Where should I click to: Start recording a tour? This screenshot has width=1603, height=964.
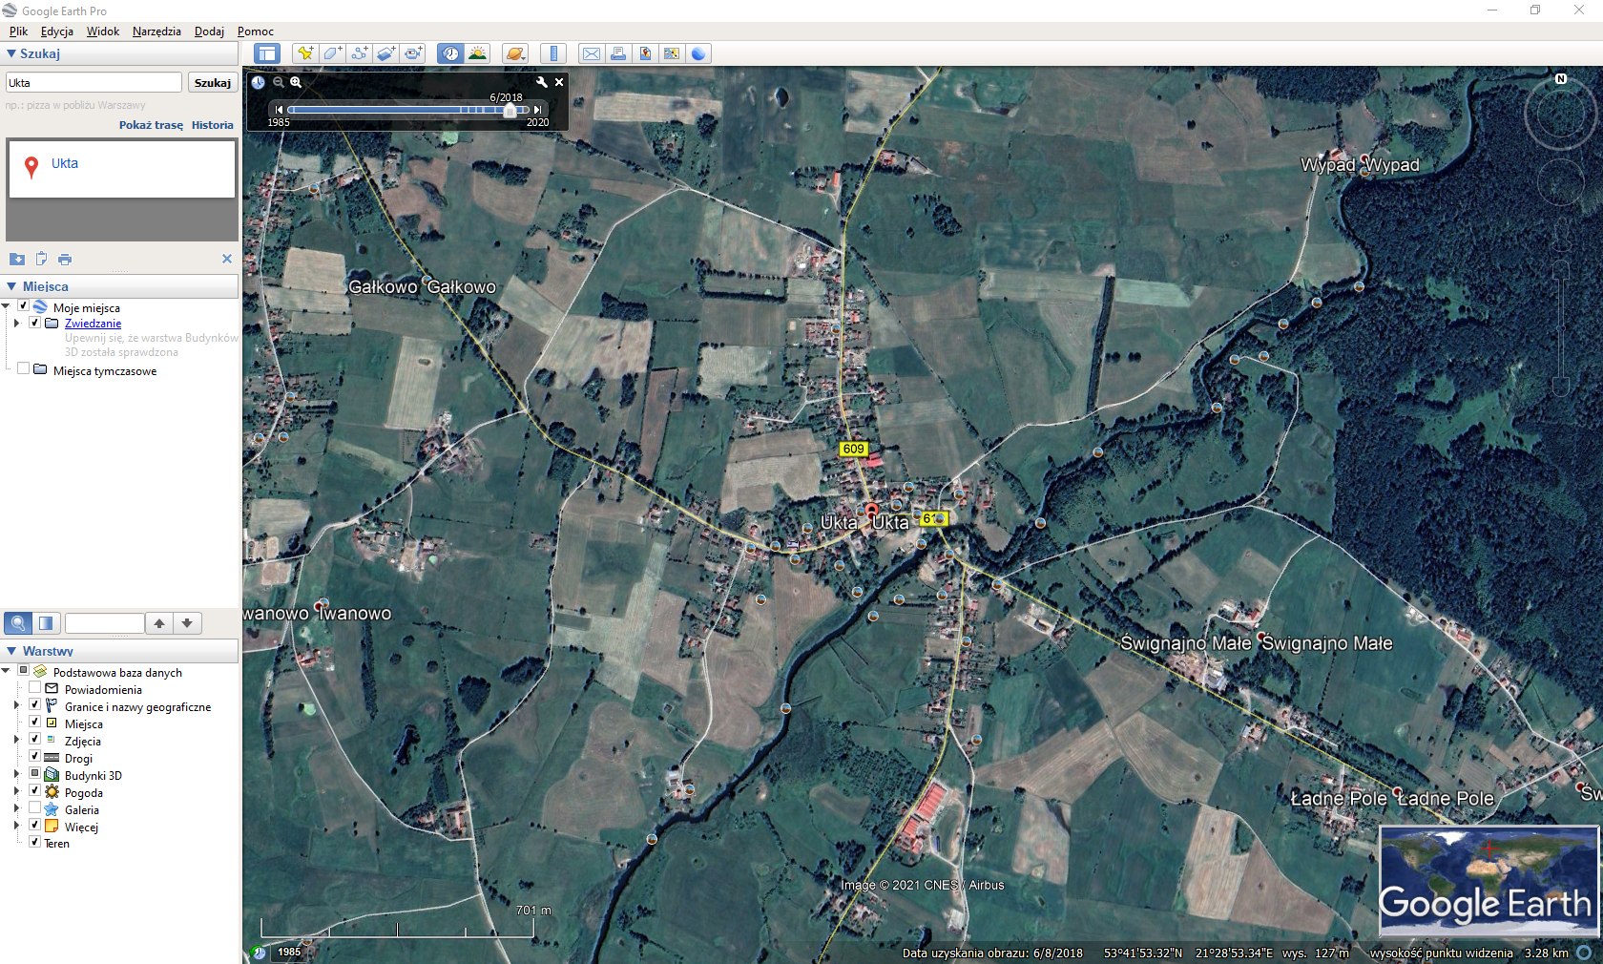tap(413, 53)
